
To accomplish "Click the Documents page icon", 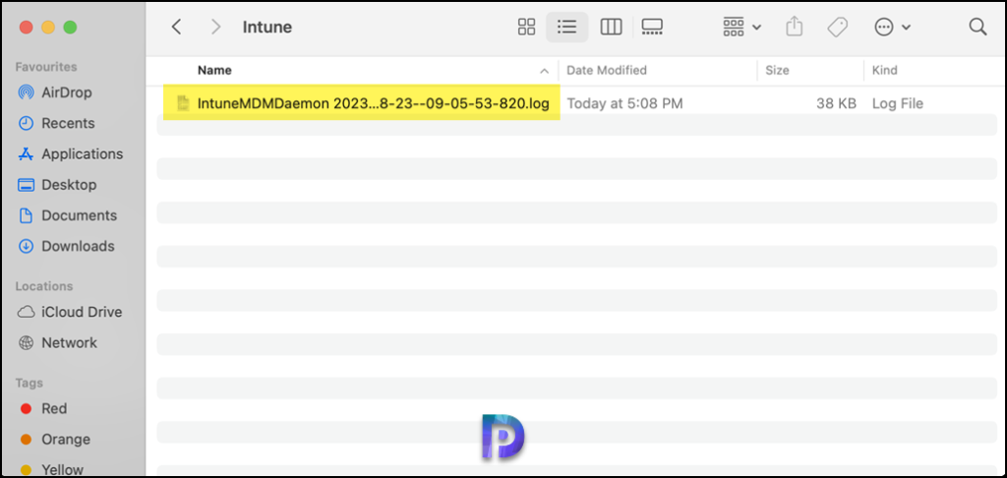I will tap(27, 215).
